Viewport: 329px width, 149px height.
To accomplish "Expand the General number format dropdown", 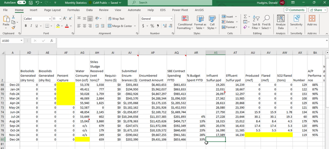I will coord(172,19).
